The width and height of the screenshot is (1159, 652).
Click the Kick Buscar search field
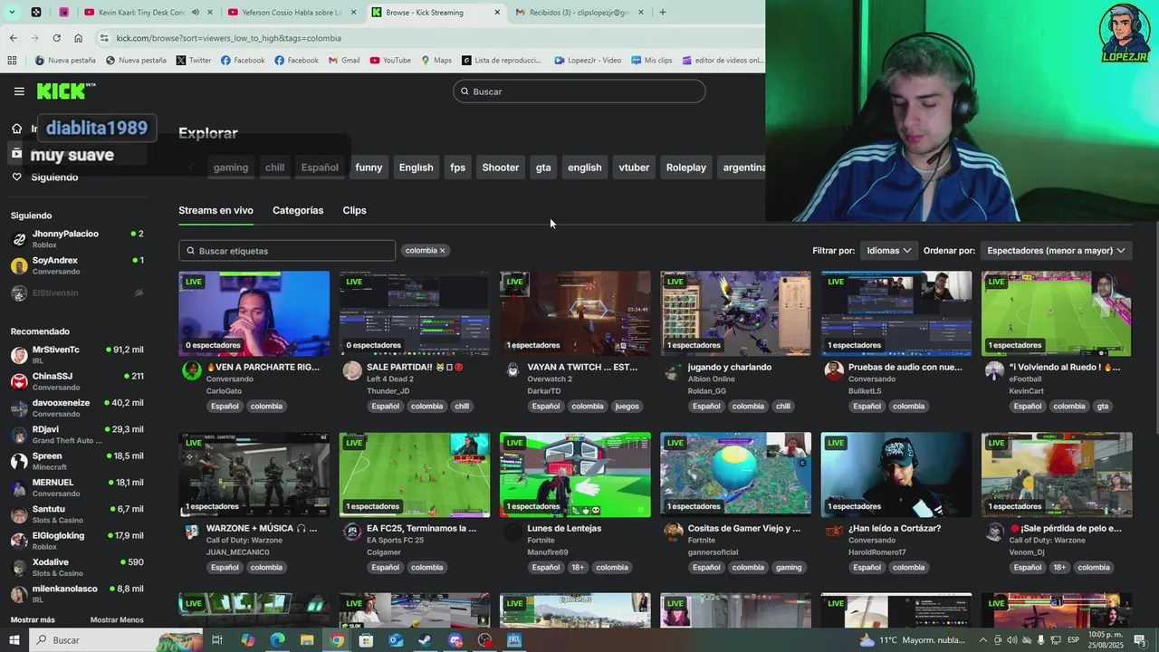tap(579, 91)
